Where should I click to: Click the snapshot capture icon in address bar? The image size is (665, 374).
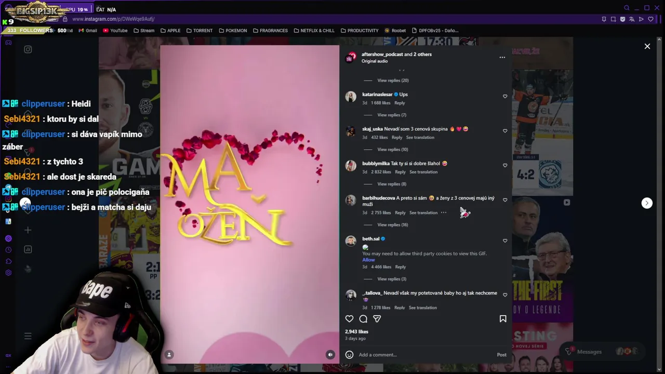pyautogui.click(x=613, y=19)
